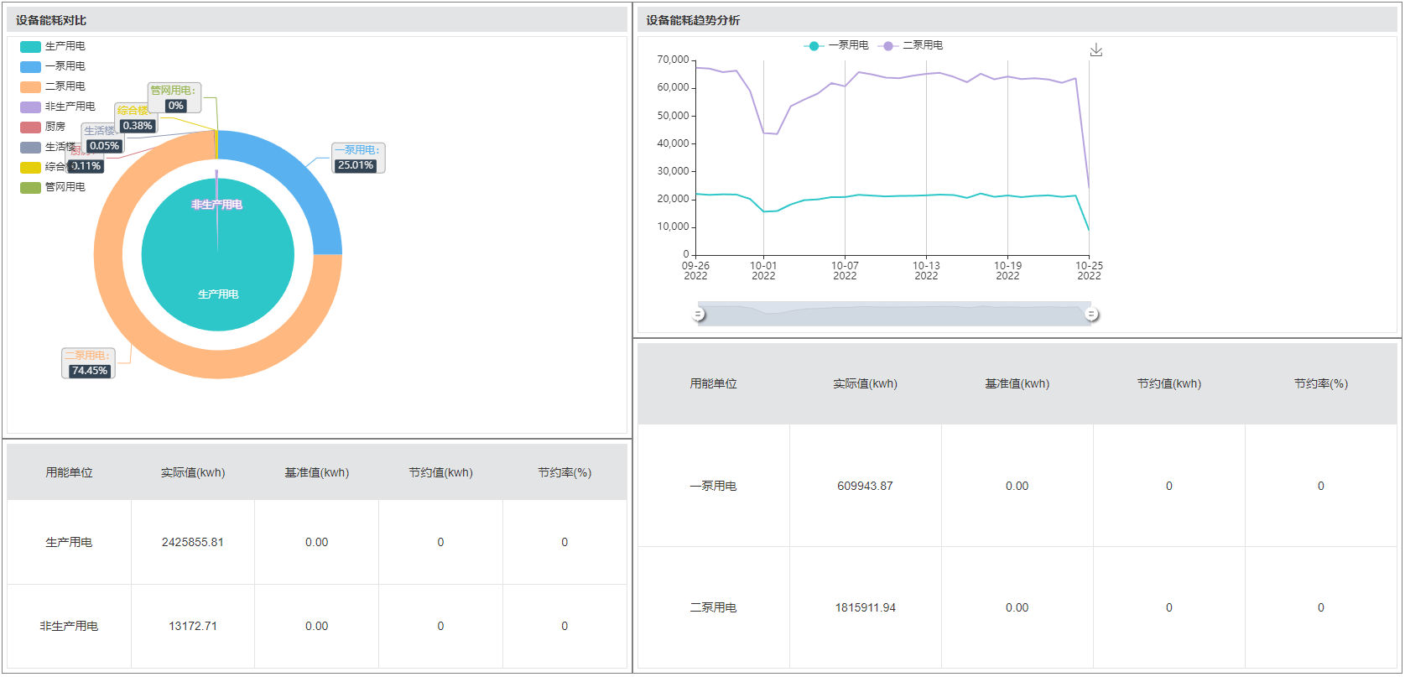This screenshot has width=1405, height=677.
Task: Toggle 一泵用电 series in trend chart legend
Action: [836, 45]
